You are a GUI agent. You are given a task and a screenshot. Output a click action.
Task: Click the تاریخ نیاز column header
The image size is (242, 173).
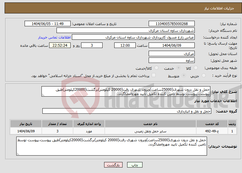(x=26, y=124)
